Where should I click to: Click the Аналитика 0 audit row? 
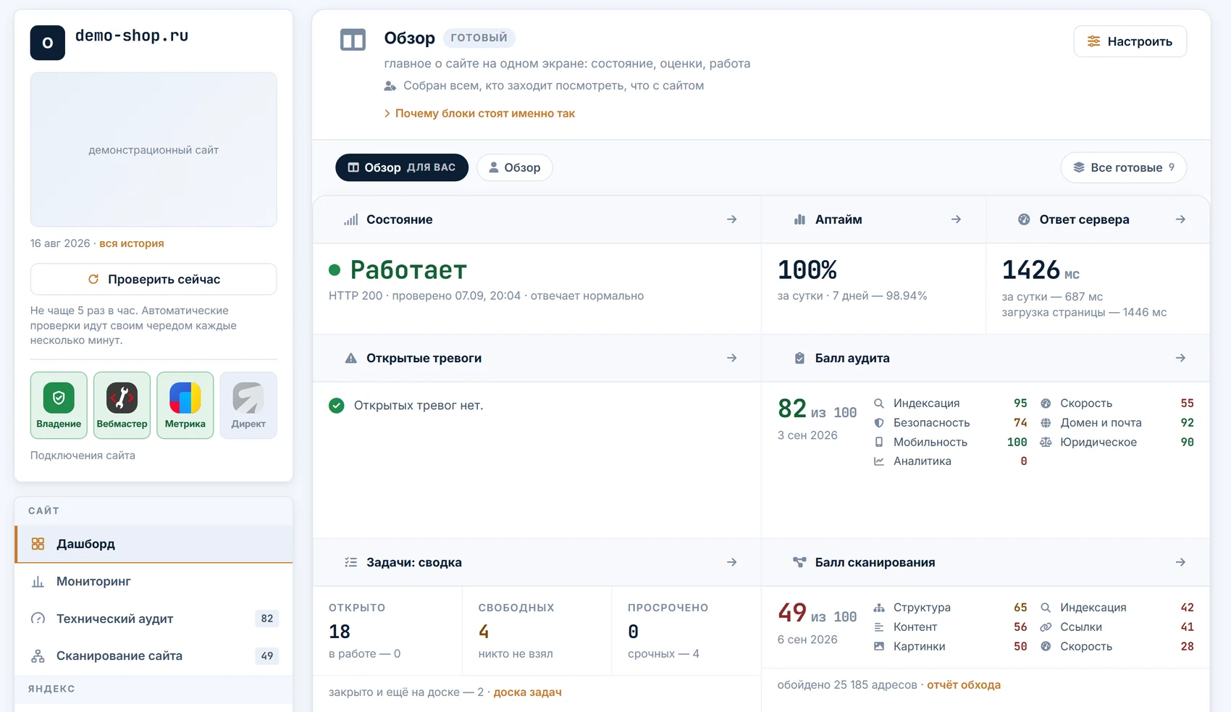(951, 461)
